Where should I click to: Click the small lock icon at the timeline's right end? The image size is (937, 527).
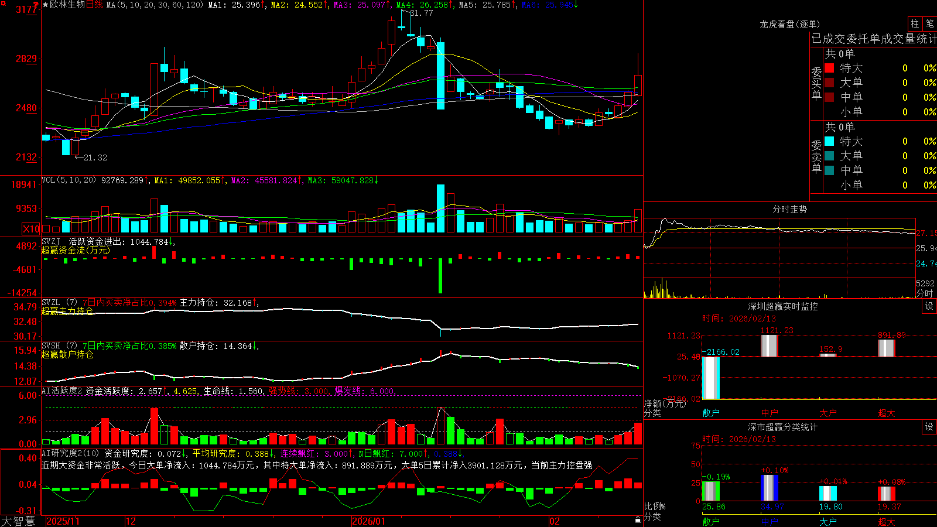pyautogui.click(x=638, y=520)
